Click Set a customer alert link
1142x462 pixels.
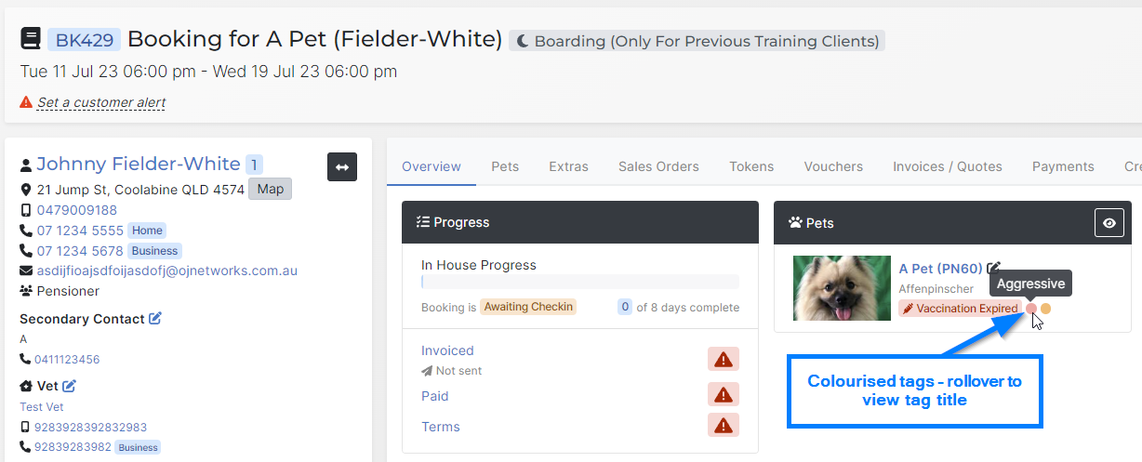coord(101,103)
